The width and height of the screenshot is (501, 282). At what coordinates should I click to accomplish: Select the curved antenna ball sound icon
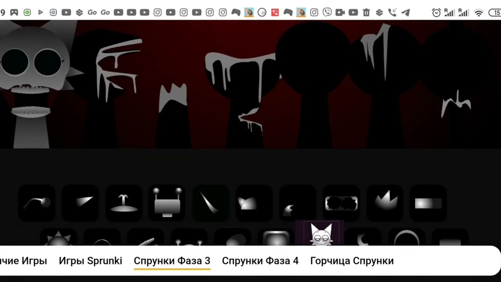pyautogui.click(x=37, y=203)
